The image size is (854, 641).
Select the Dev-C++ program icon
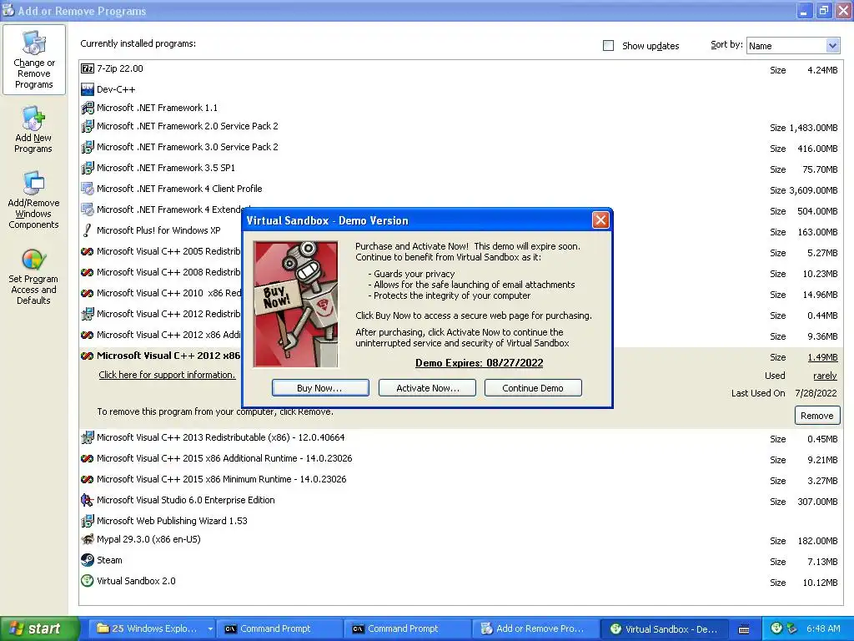(x=87, y=89)
